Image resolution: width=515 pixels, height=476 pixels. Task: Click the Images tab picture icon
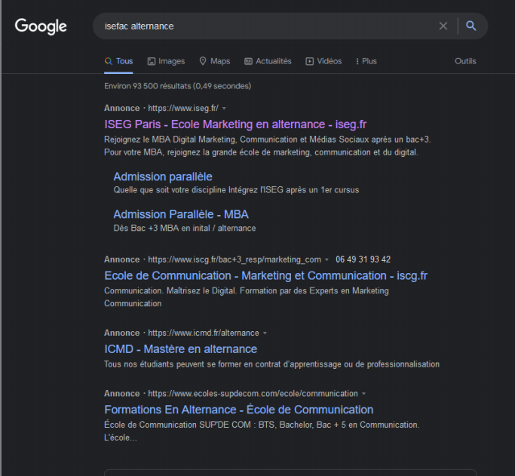(x=152, y=61)
